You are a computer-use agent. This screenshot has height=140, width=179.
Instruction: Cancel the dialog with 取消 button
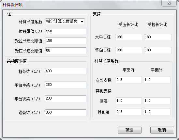tap(162, 130)
